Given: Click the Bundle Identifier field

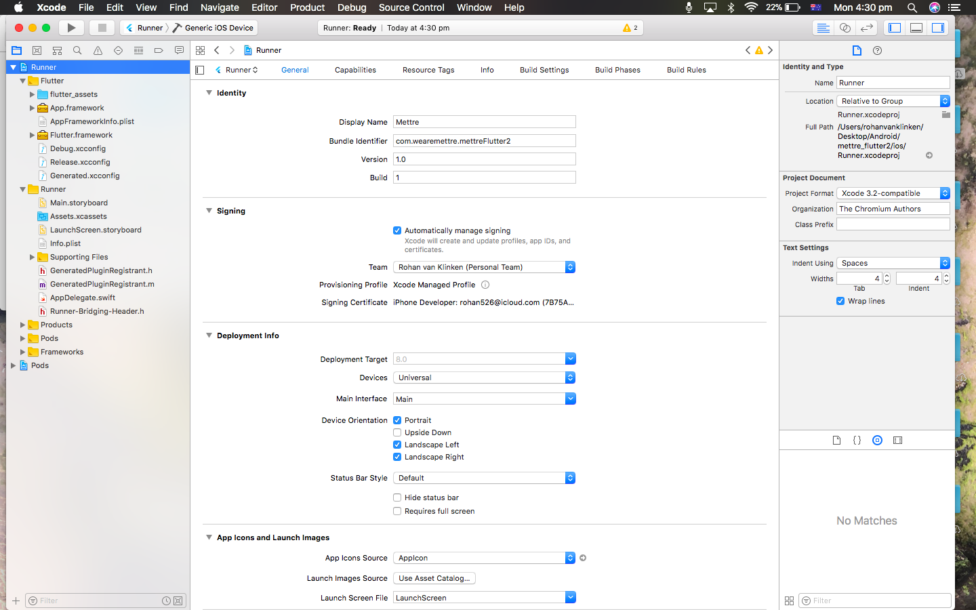Looking at the screenshot, I should pos(485,141).
